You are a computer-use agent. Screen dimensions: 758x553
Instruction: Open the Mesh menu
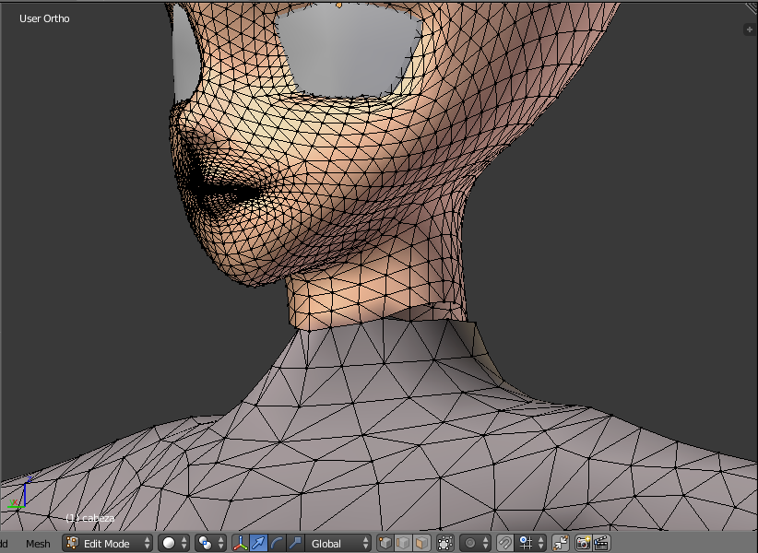click(x=38, y=544)
